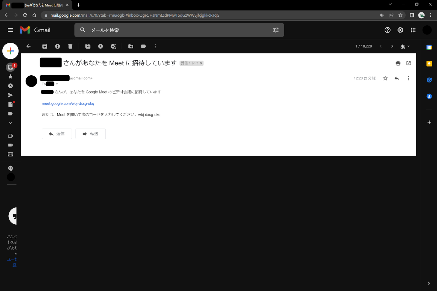The image size is (437, 291).
Task: Expand recipient details dropdown arrow
Action: 57,84
